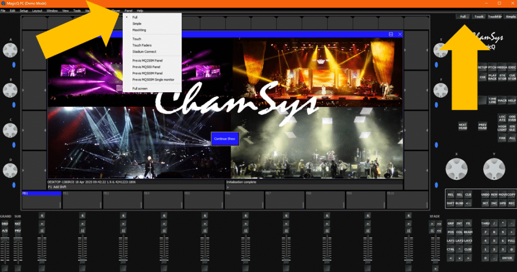Click the window maximize icon inside the blue title bar
The image size is (517, 272).
point(391,34)
